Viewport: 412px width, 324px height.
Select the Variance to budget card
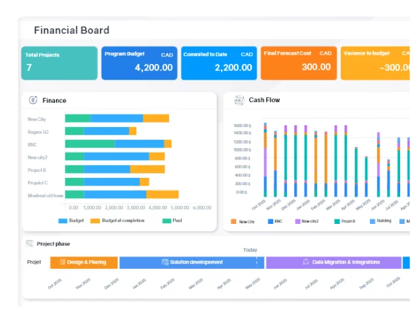click(x=375, y=63)
